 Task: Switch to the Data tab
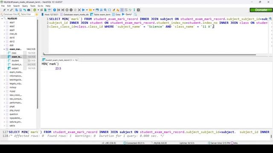(x=116, y=14)
